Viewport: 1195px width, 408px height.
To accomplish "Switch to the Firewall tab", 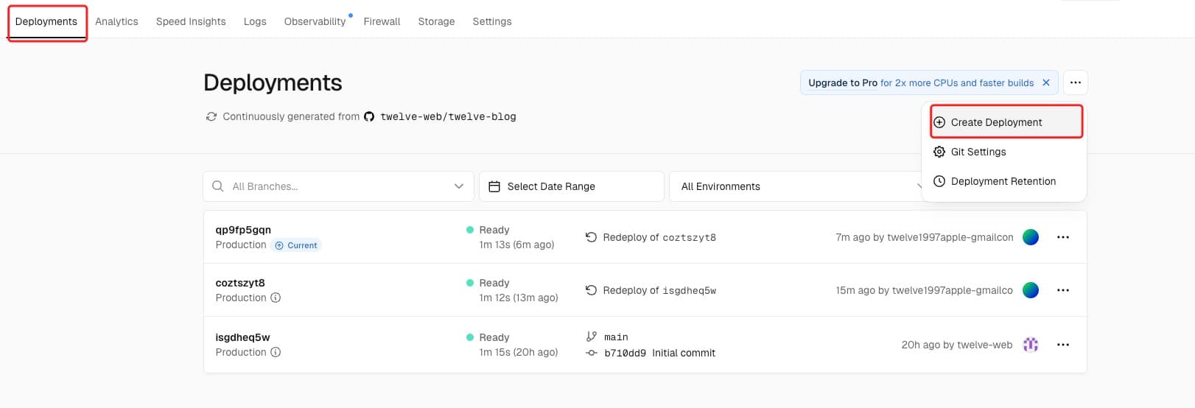I will pos(382,21).
